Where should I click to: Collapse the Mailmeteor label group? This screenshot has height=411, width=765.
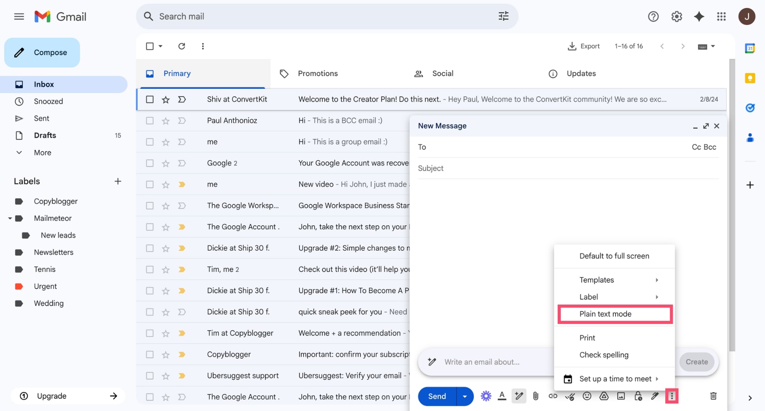tap(10, 218)
